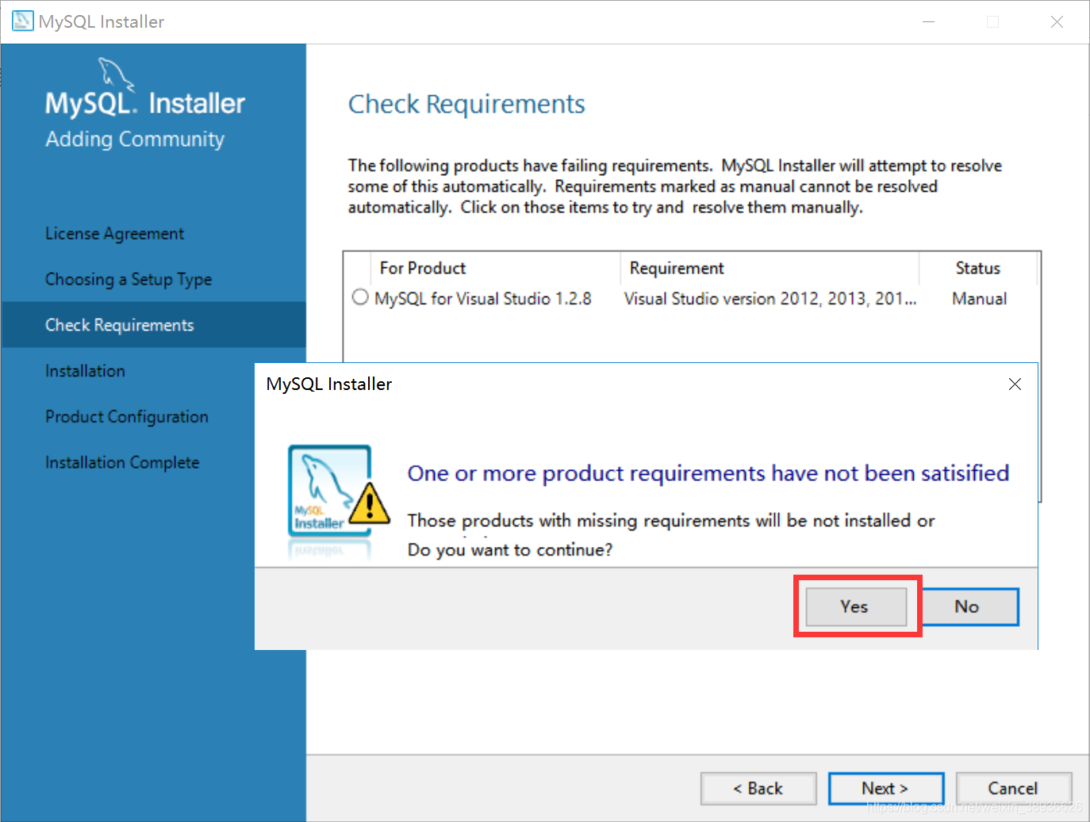Select the MySQL for Visual Studio 1.2.8 radio button
This screenshot has height=822, width=1090.
[360, 297]
